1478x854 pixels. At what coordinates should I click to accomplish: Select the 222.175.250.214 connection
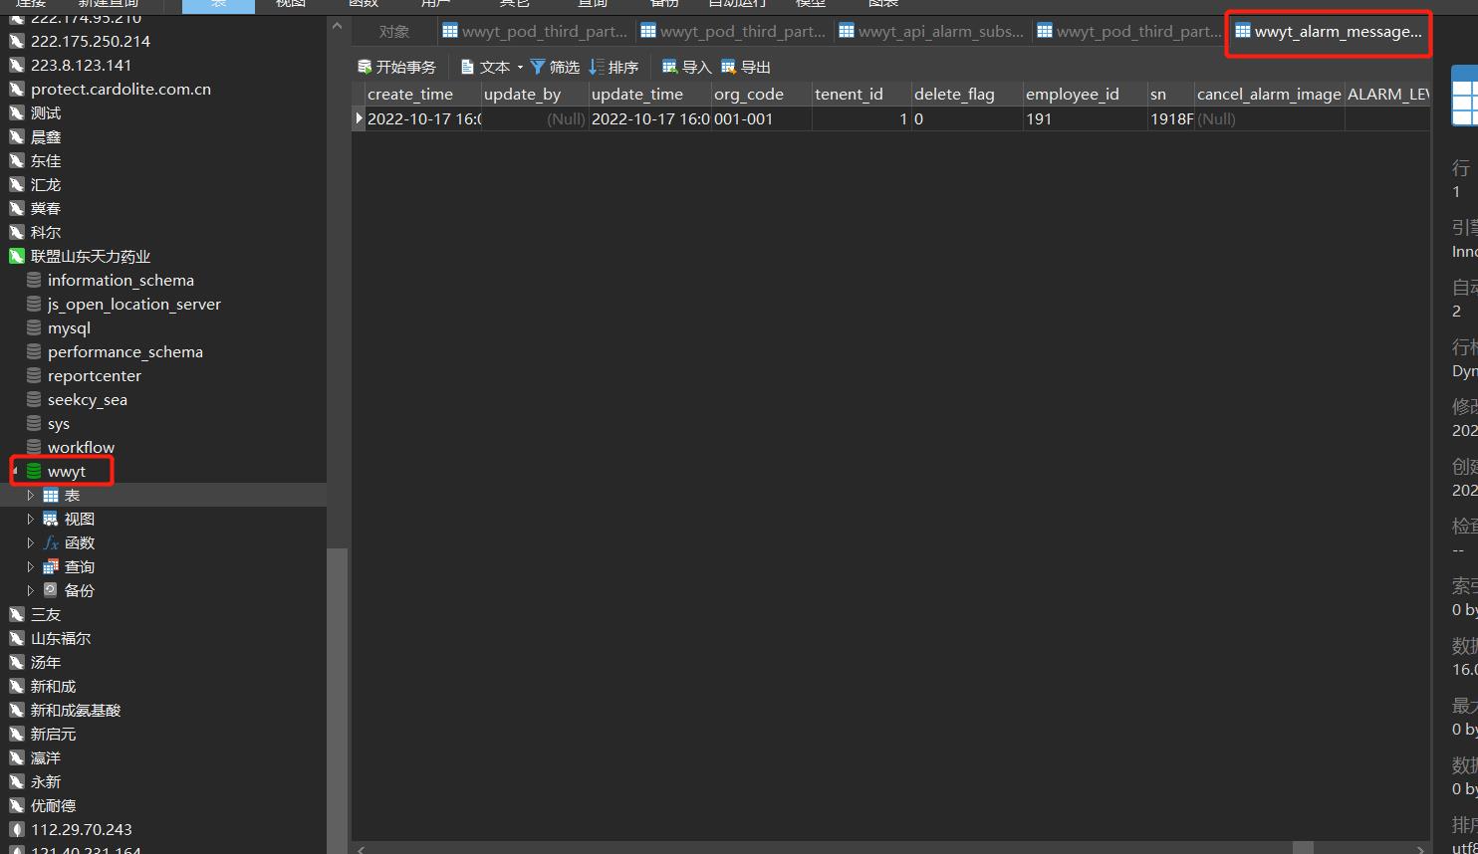(90, 41)
